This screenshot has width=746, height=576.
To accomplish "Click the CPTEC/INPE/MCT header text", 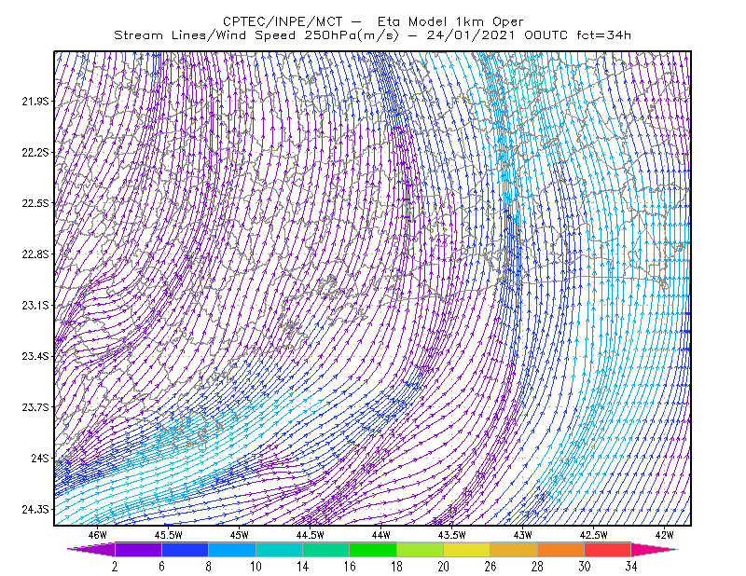I will (283, 21).
